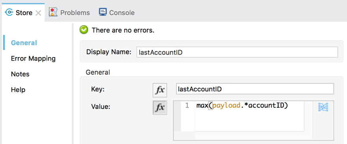
Task: Click inside the Value expression editor
Action: (249, 116)
